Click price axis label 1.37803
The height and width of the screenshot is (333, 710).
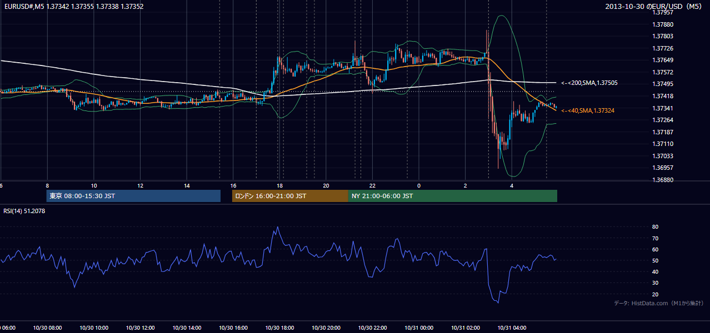[662, 36]
